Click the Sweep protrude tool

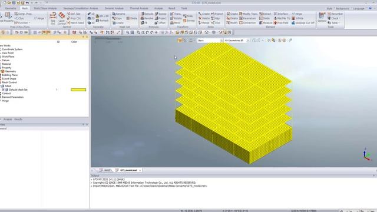(x=161, y=14)
